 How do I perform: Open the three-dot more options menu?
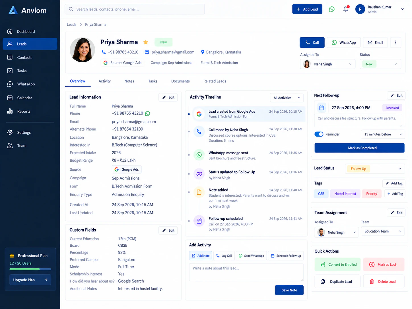click(395, 42)
